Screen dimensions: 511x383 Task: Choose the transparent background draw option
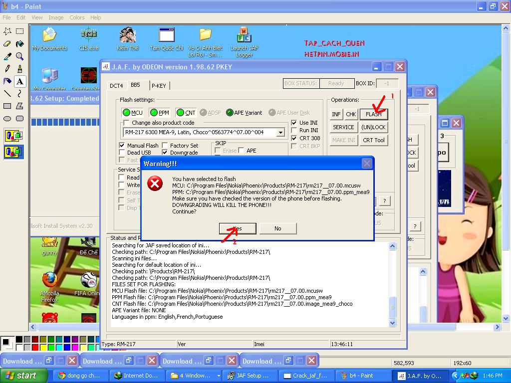(x=13, y=152)
